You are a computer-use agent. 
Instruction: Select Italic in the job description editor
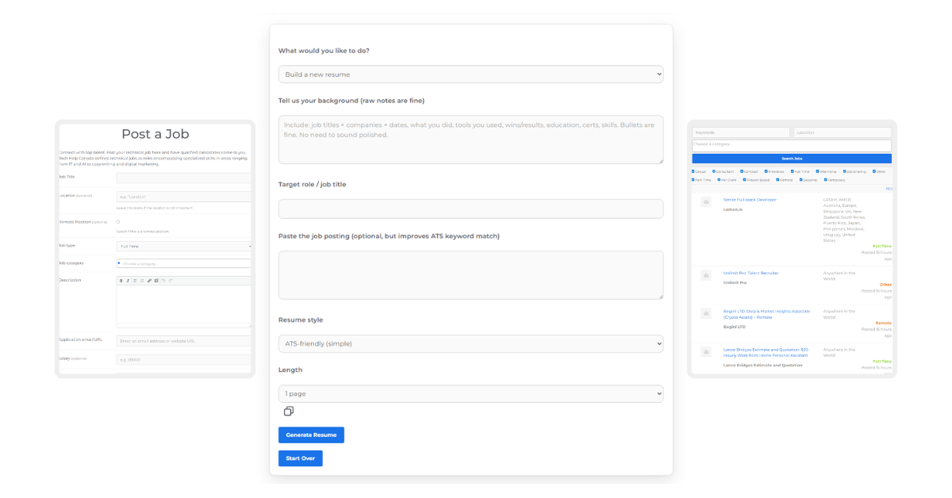tap(128, 281)
